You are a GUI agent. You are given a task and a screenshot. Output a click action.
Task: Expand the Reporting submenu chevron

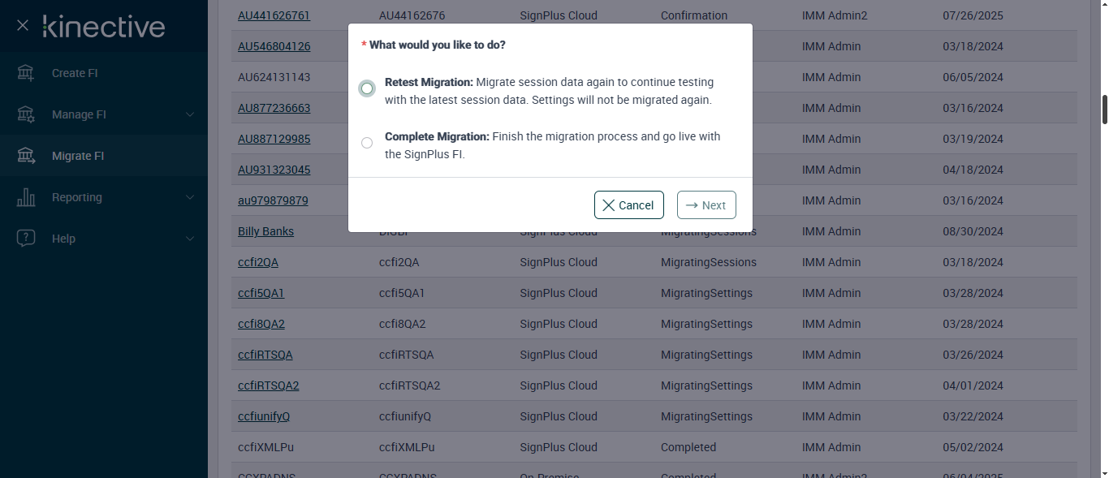[x=190, y=197]
